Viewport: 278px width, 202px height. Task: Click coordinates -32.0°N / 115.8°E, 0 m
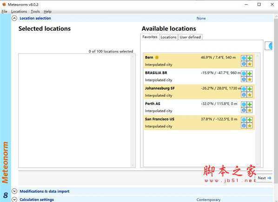click(219, 104)
